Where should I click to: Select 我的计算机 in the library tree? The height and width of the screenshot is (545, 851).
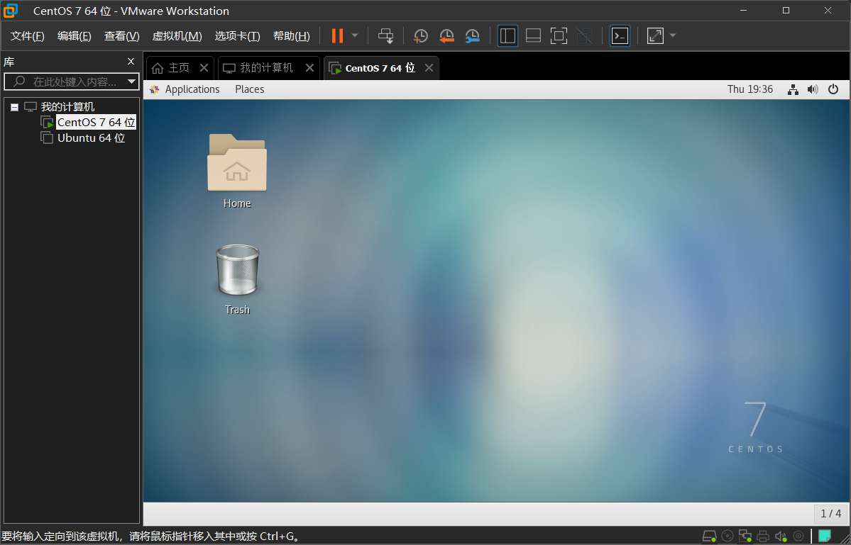click(x=67, y=107)
